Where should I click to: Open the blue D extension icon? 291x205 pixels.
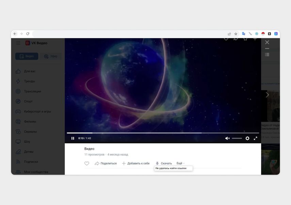276,34
